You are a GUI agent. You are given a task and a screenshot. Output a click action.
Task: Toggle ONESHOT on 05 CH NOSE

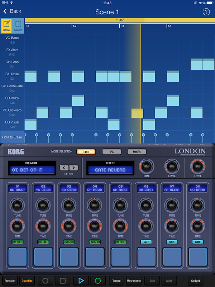[120, 242]
